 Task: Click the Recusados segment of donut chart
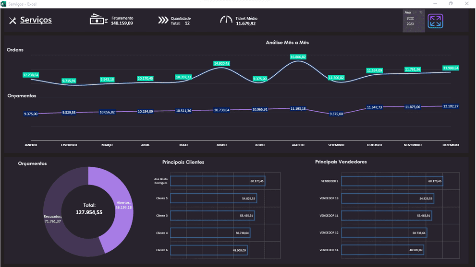(x=58, y=225)
